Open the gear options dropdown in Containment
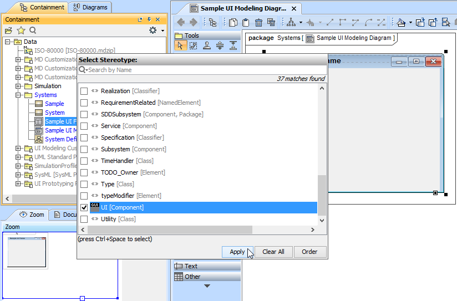The height and width of the screenshot is (301, 457). pyautogui.click(x=155, y=30)
